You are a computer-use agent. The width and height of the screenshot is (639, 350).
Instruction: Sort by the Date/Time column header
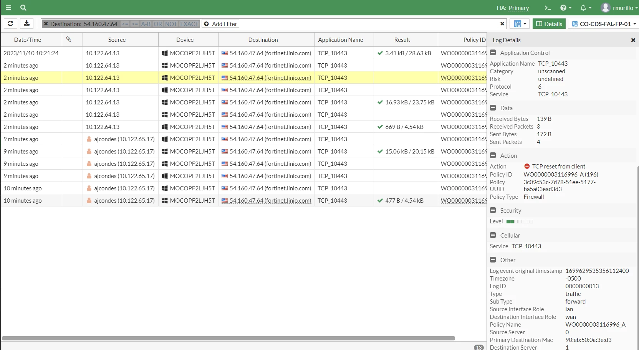coord(28,40)
